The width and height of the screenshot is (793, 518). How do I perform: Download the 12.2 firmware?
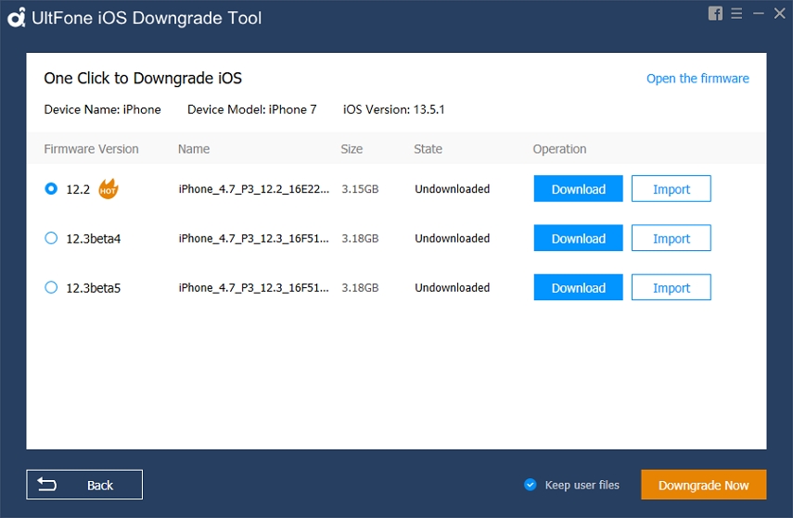point(578,188)
